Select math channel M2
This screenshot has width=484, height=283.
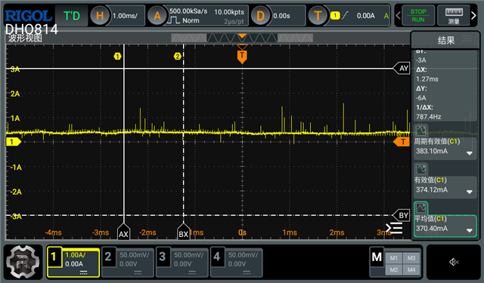point(393,269)
